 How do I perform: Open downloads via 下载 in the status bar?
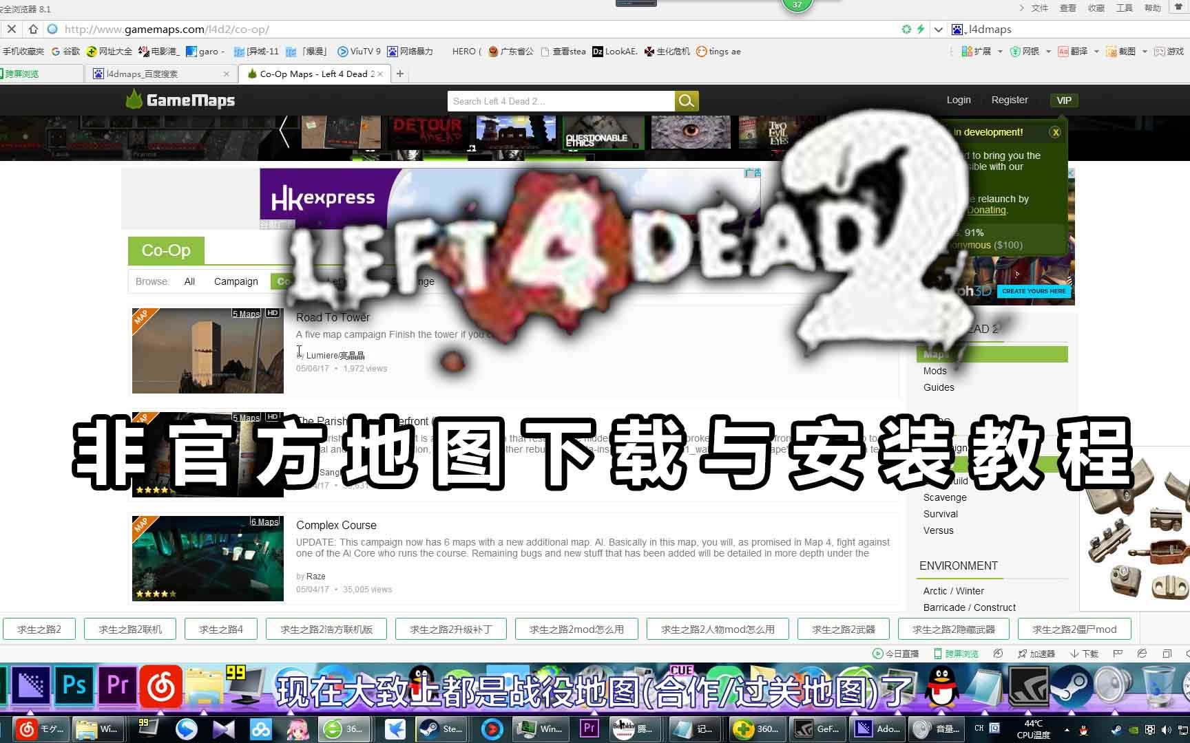click(1084, 654)
